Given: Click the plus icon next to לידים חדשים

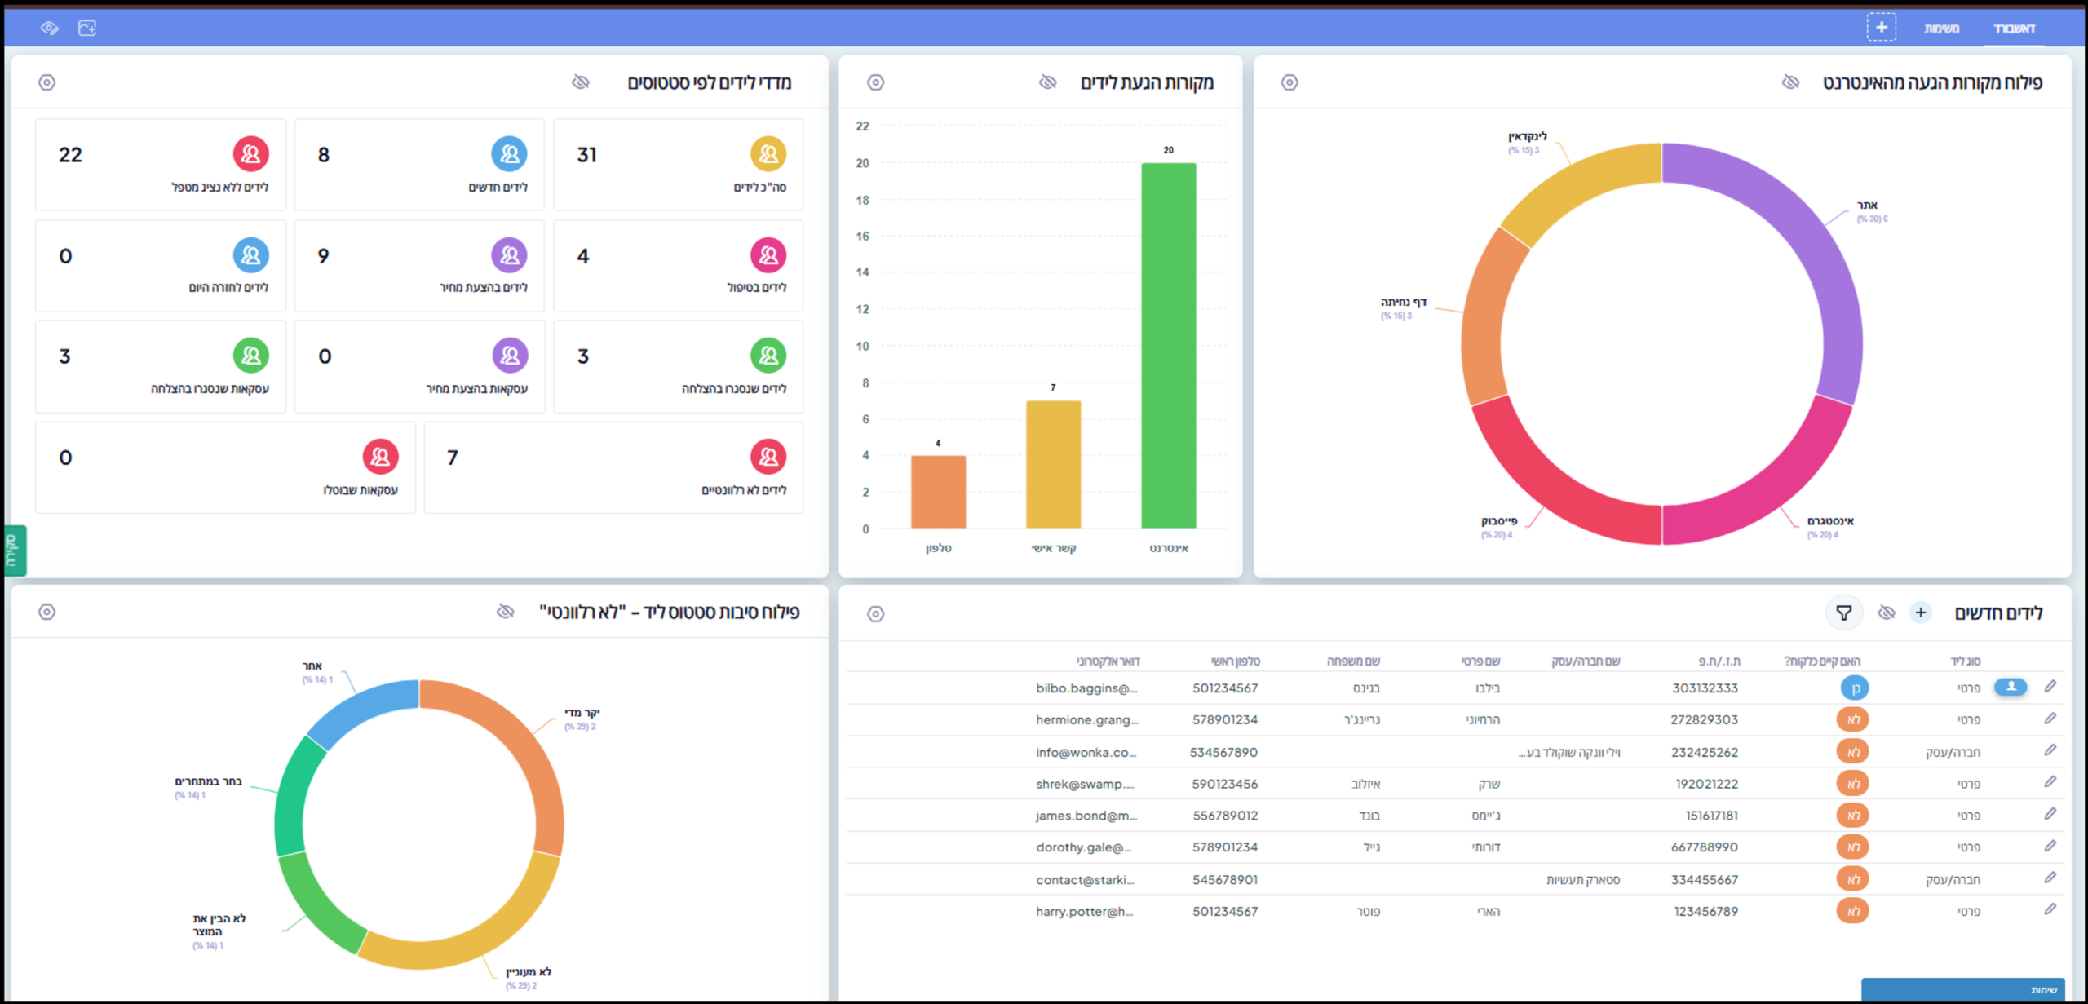Looking at the screenshot, I should click(x=1921, y=613).
